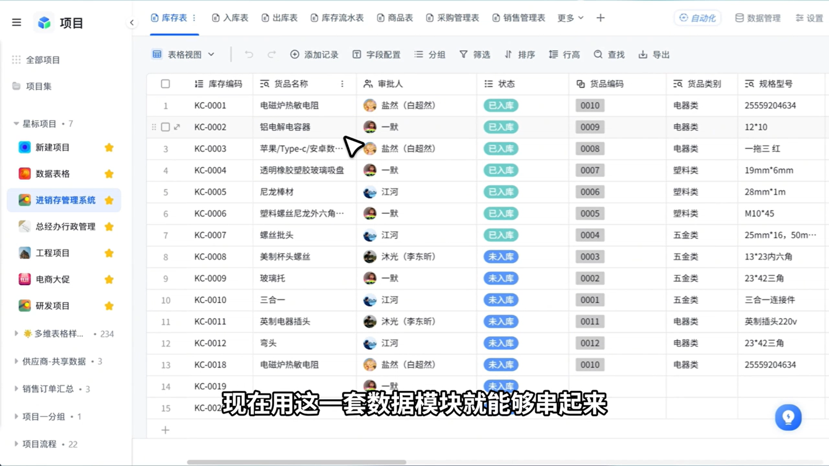Screen dimensions: 829x466
Task: Switch to the 库存流水表 tab
Action: 337,18
